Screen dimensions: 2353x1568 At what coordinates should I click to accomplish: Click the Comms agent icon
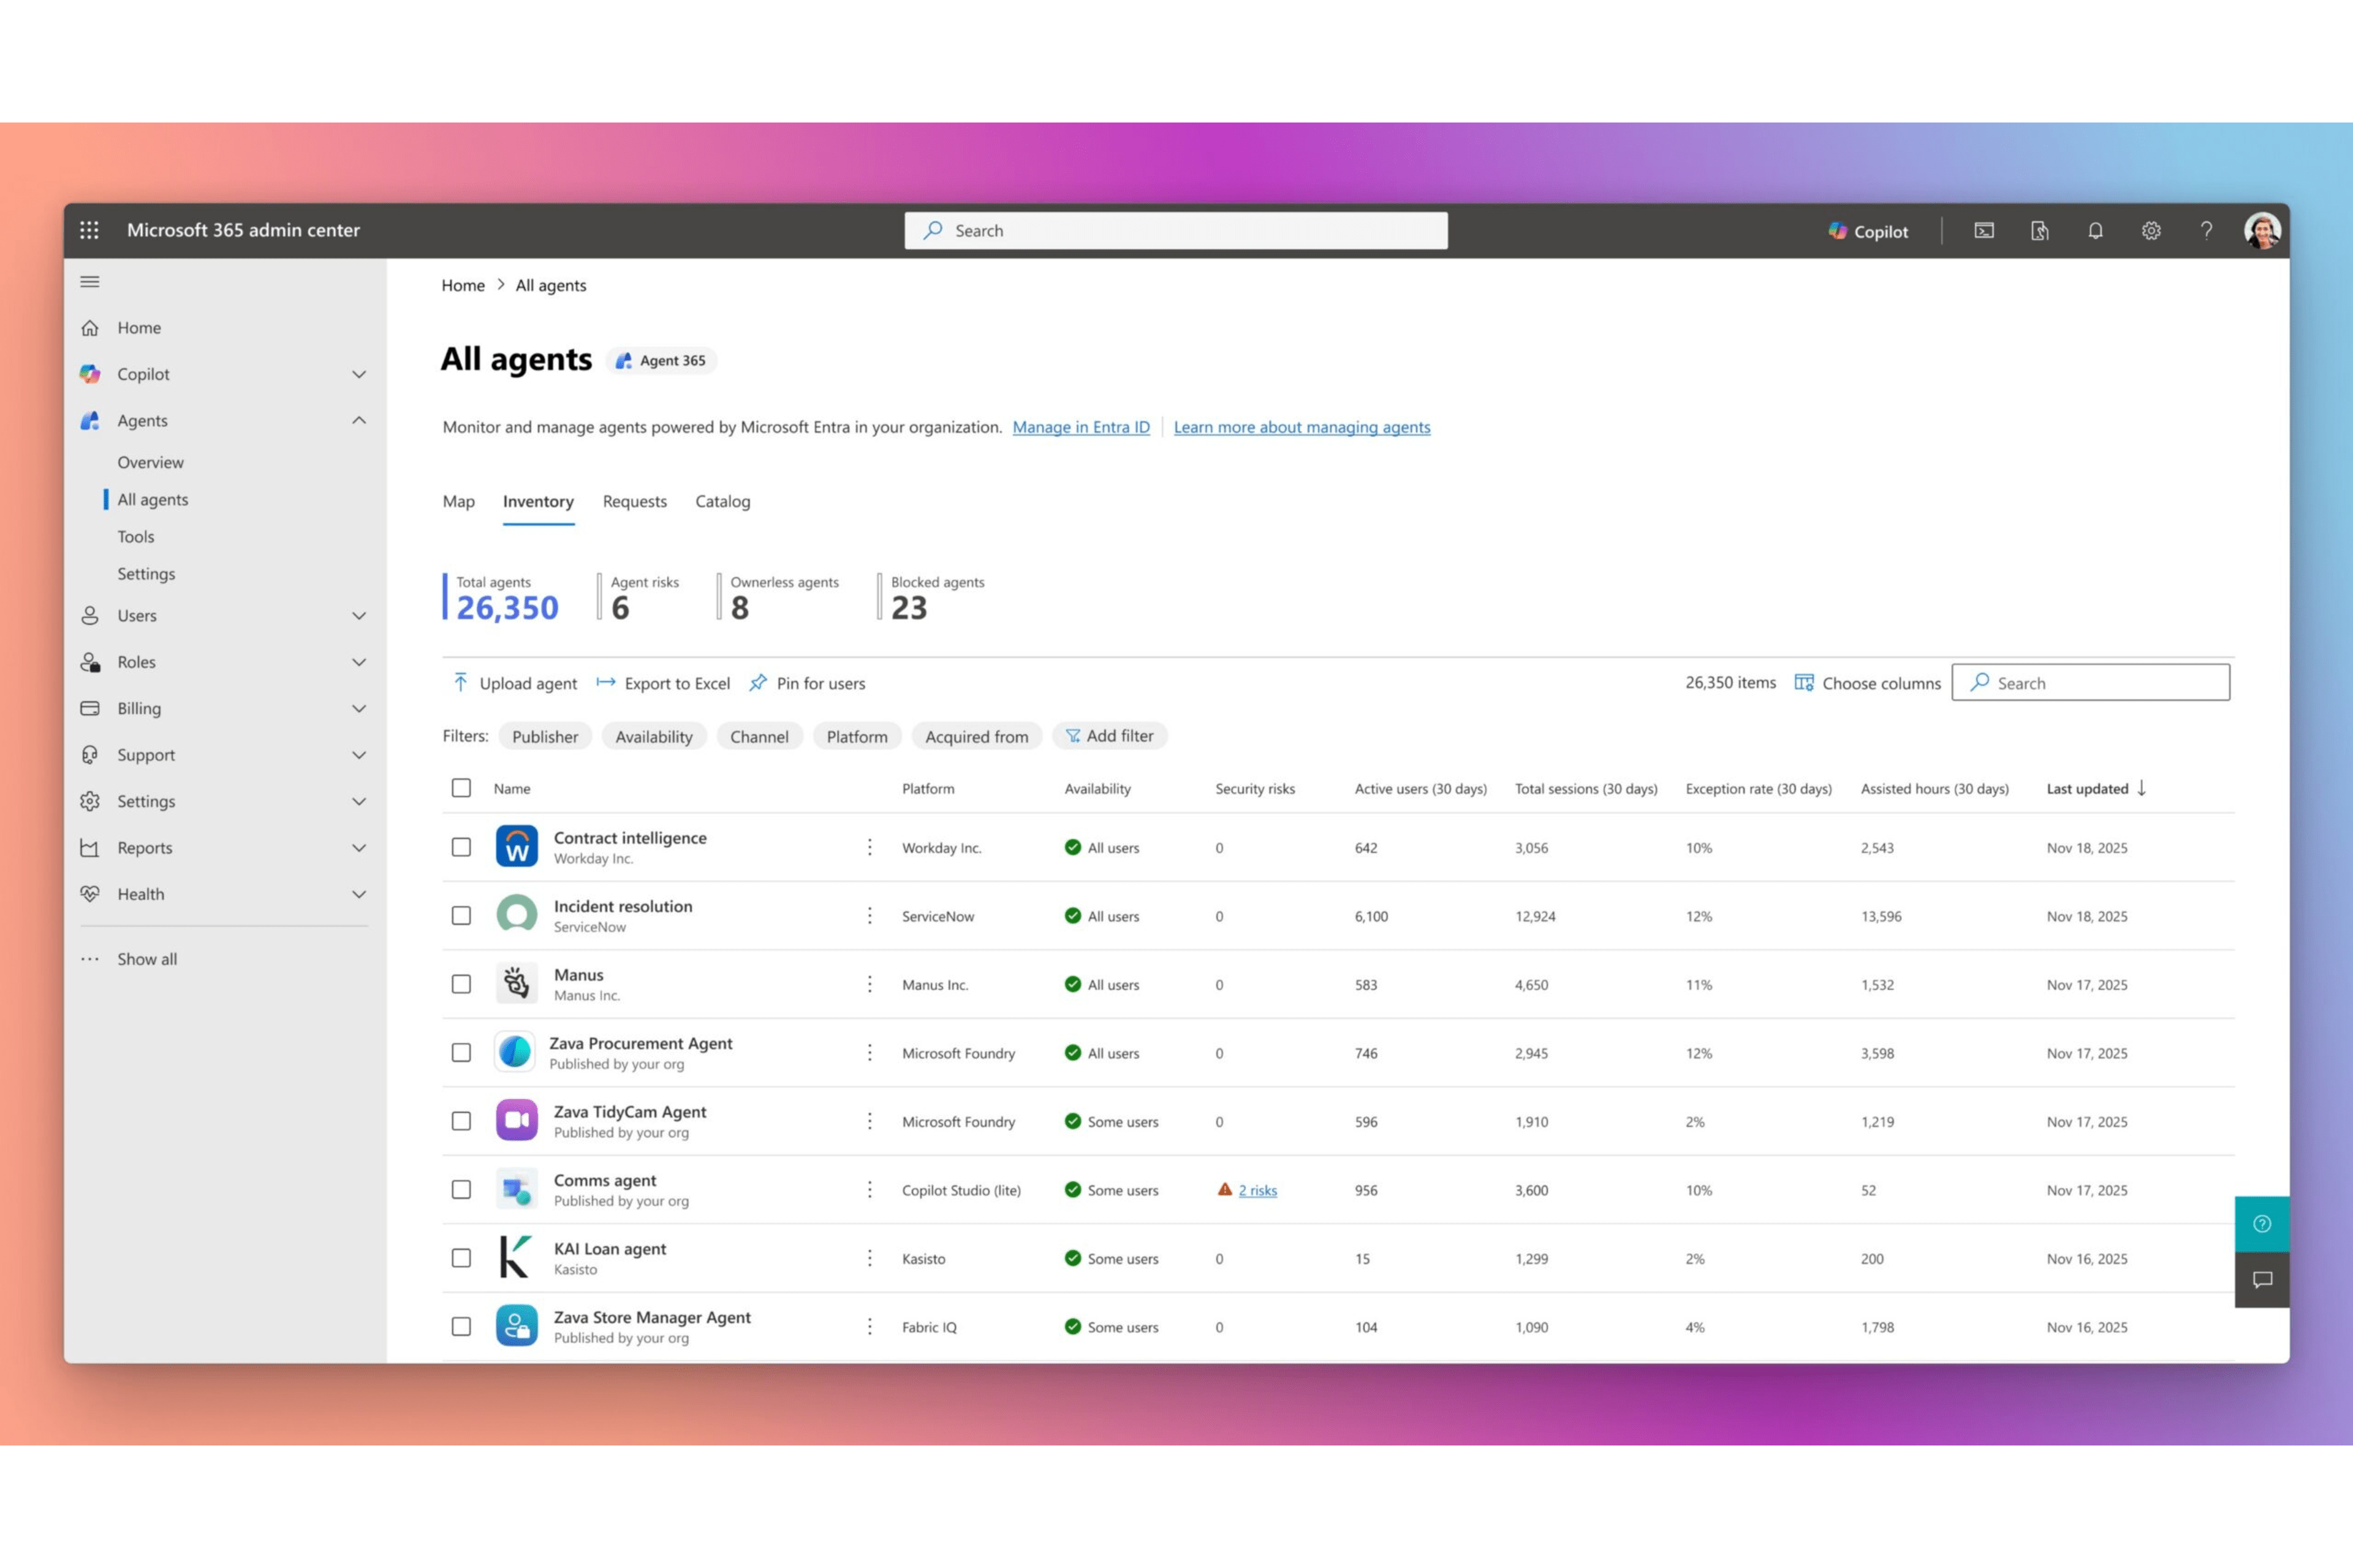[517, 1189]
